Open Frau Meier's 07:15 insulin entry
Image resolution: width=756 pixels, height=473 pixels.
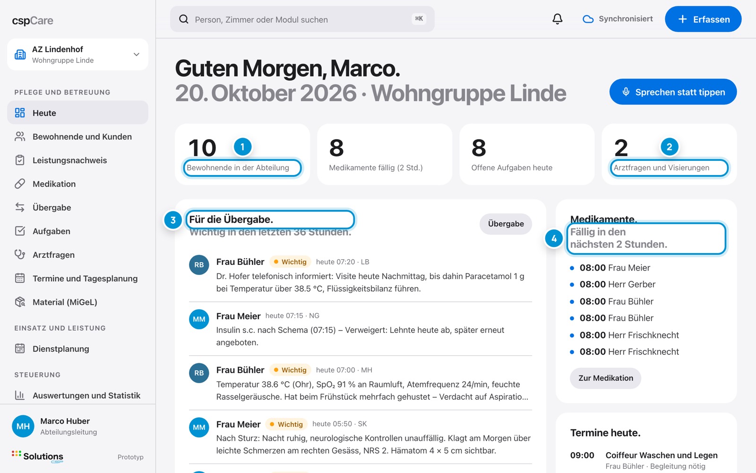pyautogui.click(x=361, y=329)
